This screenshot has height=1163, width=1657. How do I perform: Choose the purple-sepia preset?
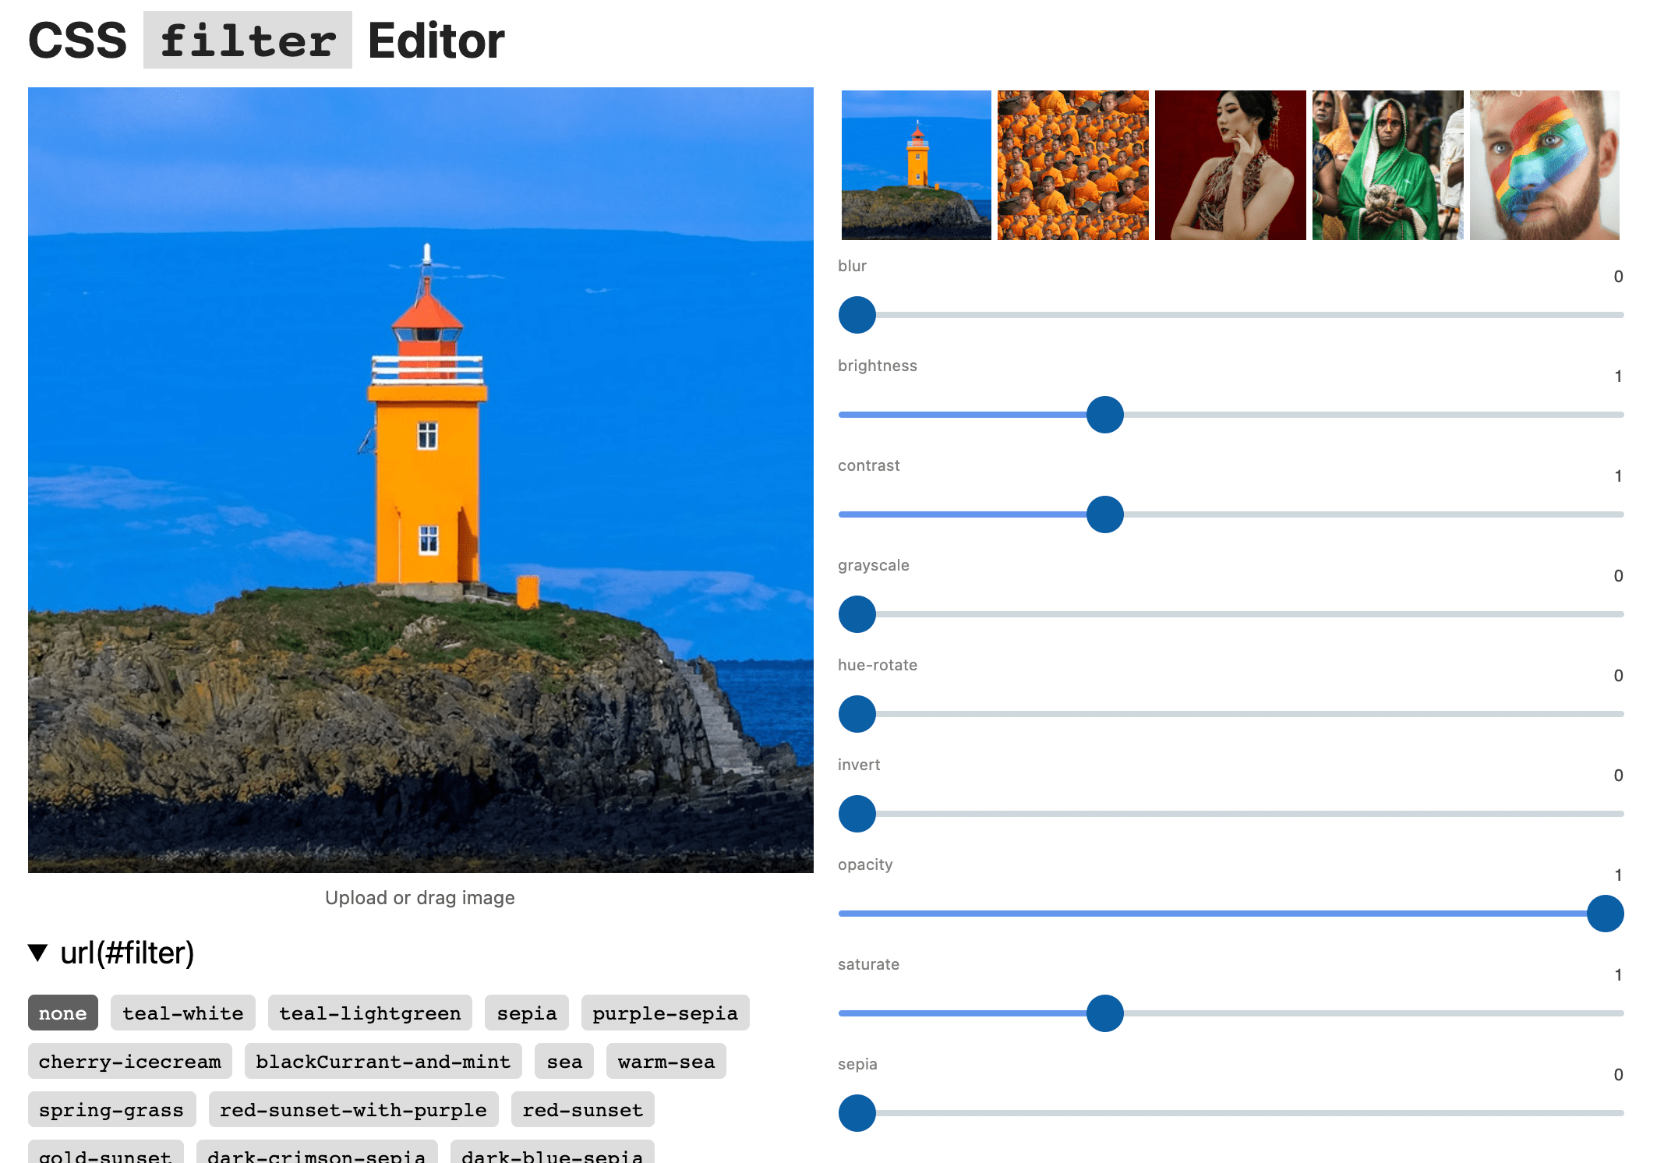click(665, 1013)
